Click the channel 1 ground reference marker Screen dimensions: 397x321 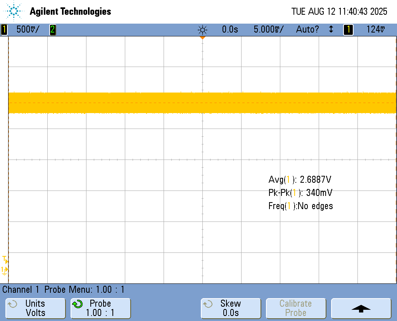click(5, 270)
